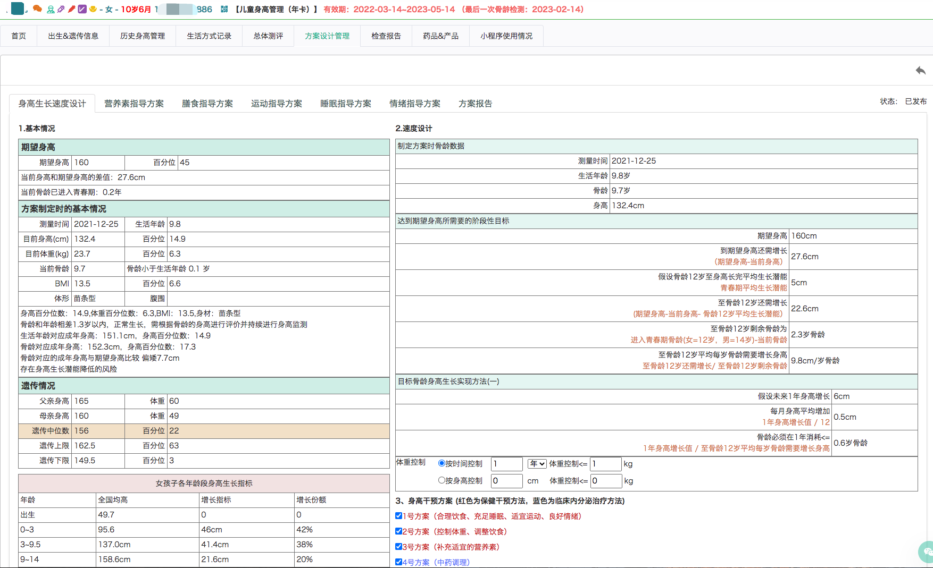Select the 按身高控制 radio button
Screen dimensions: 933x568
(441, 480)
